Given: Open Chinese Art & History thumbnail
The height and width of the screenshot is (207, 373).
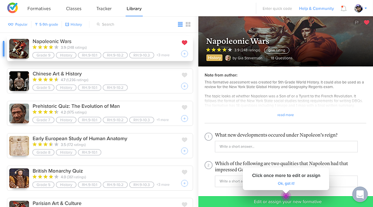Looking at the screenshot, I should 19,81.
